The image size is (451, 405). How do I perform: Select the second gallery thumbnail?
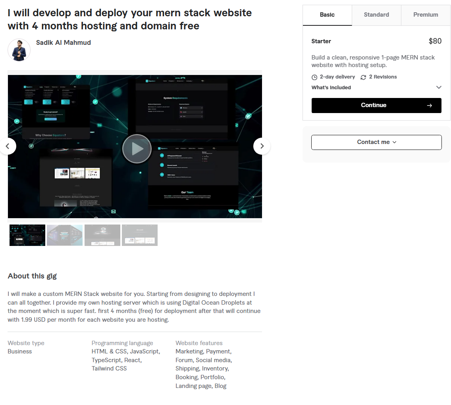tap(65, 235)
